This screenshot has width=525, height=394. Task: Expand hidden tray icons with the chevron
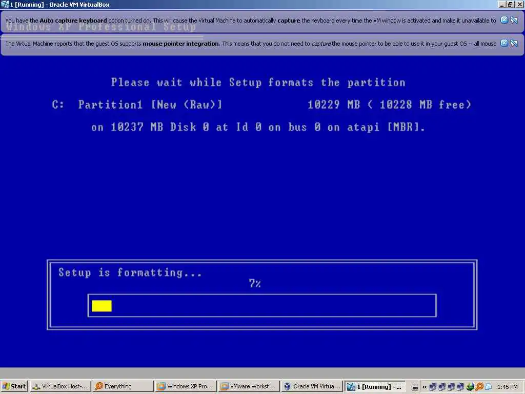tap(425, 387)
